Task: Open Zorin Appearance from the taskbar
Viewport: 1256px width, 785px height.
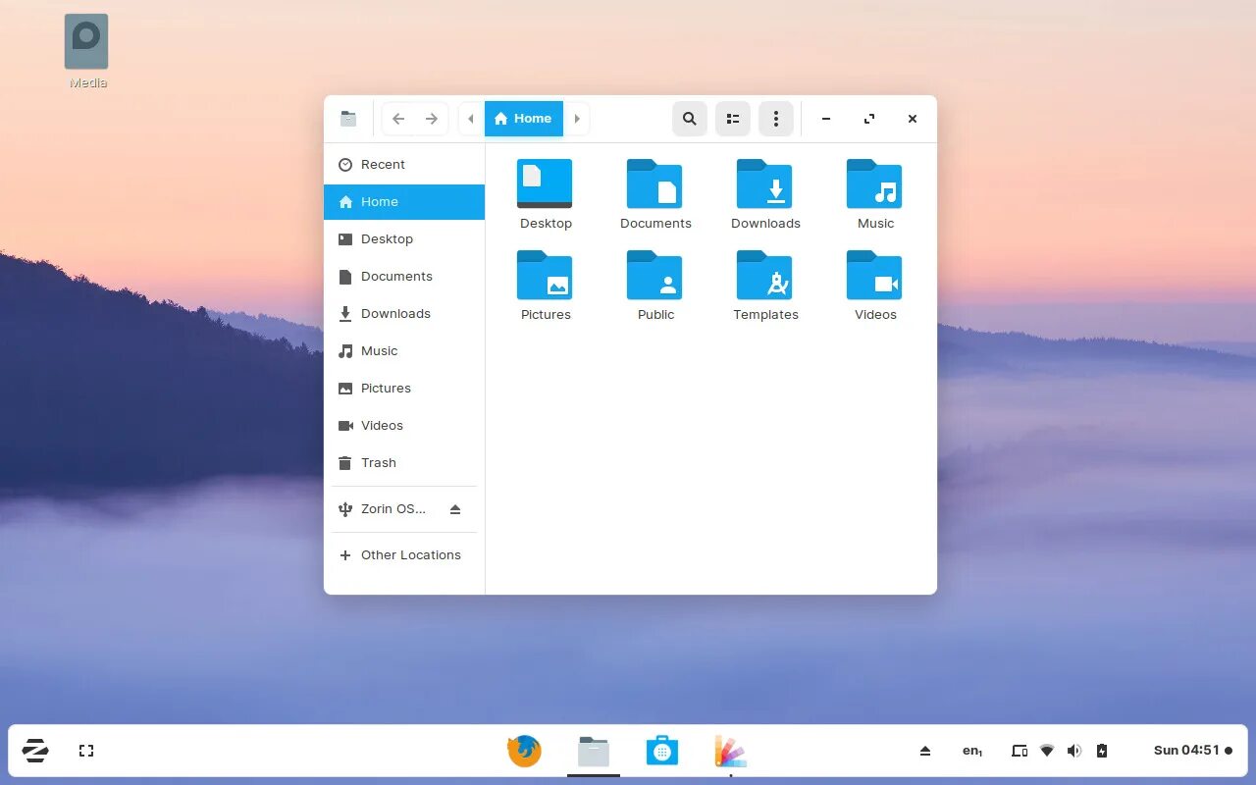Action: point(731,752)
